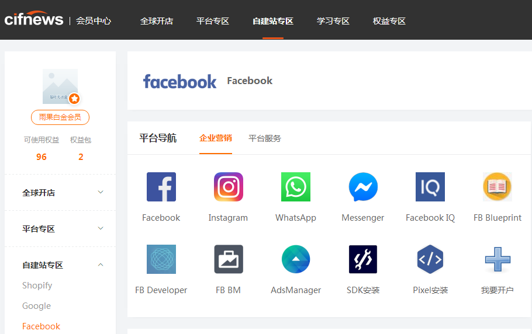Screen dimensions: 532x334
Task: Switch to the 平台服务 tab
Action: pos(265,138)
